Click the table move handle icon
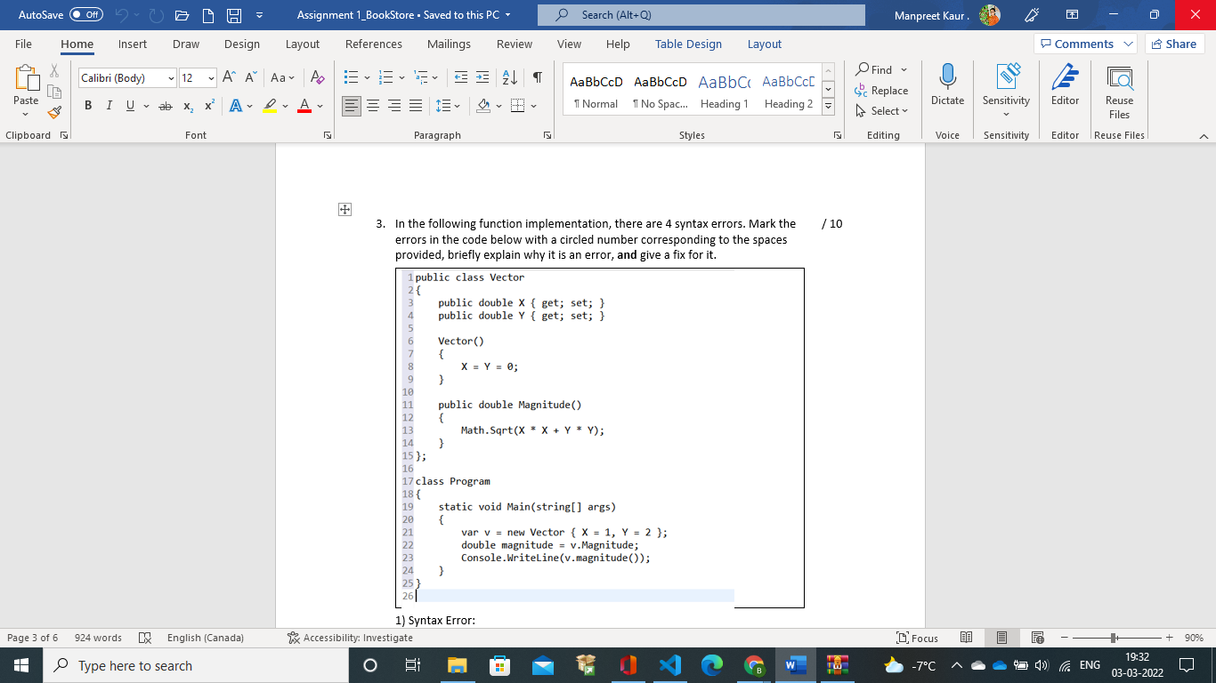1216x683 pixels. (345, 210)
